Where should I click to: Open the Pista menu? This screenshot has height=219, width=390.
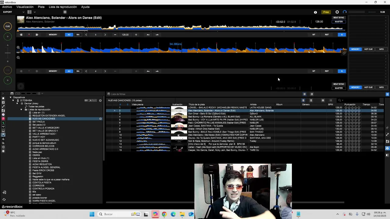[41, 7]
